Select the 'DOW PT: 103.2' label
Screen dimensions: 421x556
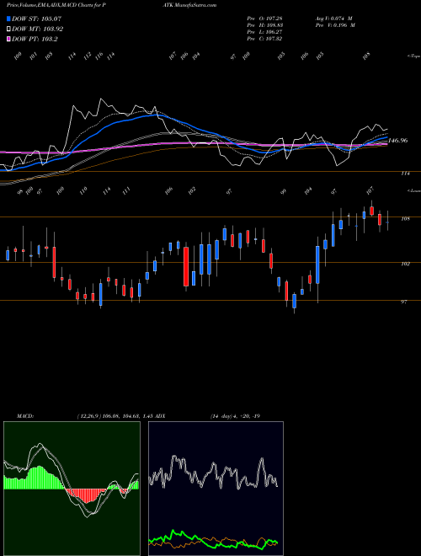[x=35, y=40]
